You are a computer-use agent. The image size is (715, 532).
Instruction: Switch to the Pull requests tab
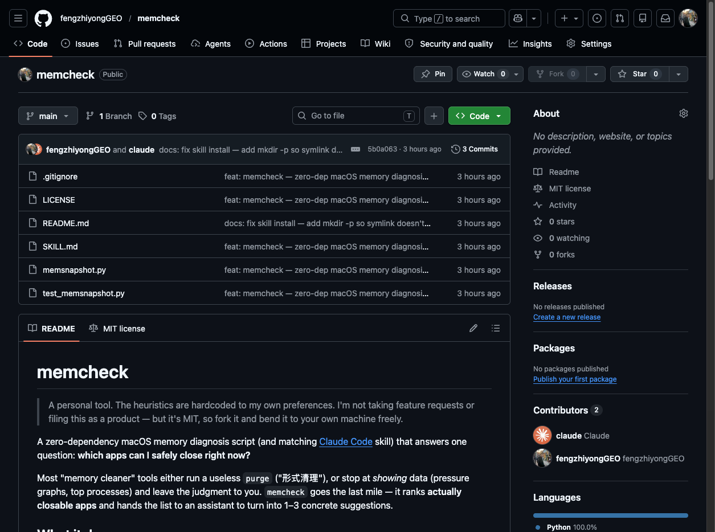click(x=145, y=44)
